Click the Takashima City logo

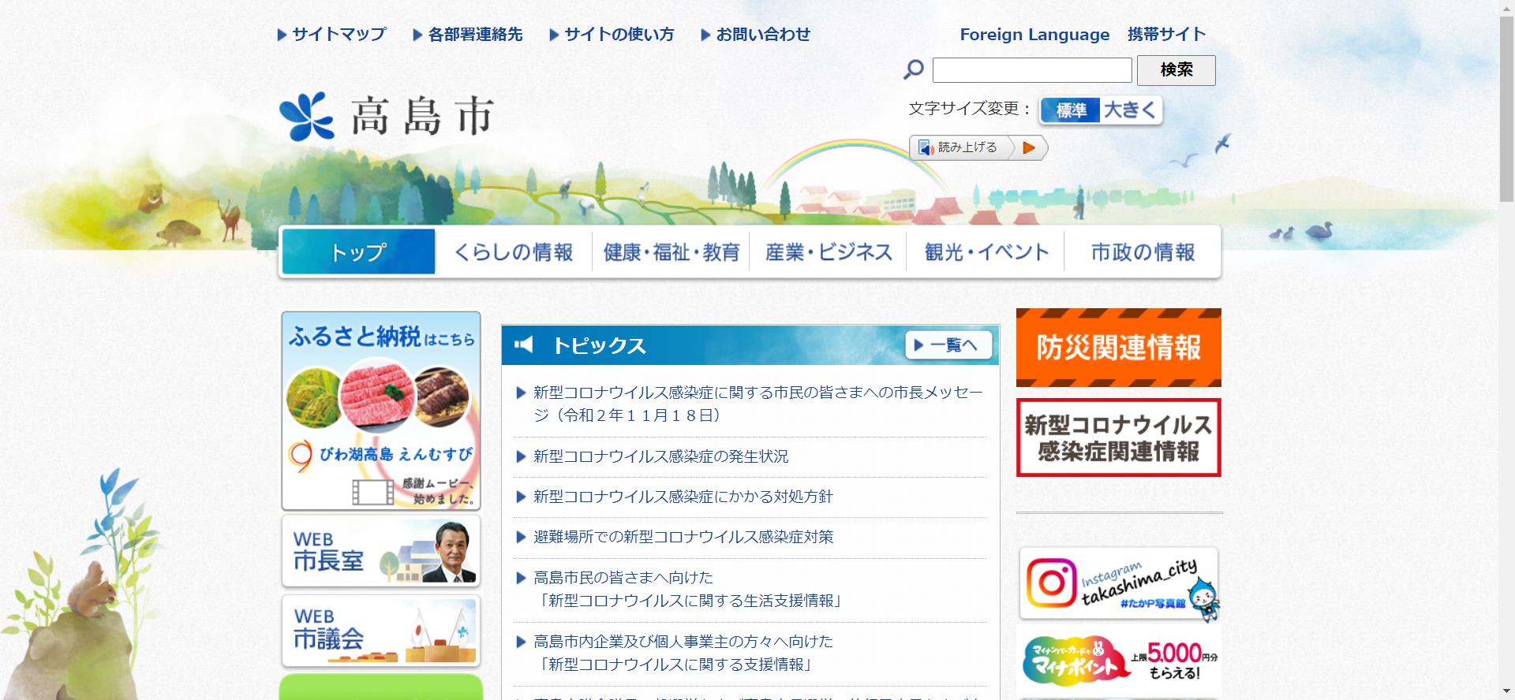point(387,117)
